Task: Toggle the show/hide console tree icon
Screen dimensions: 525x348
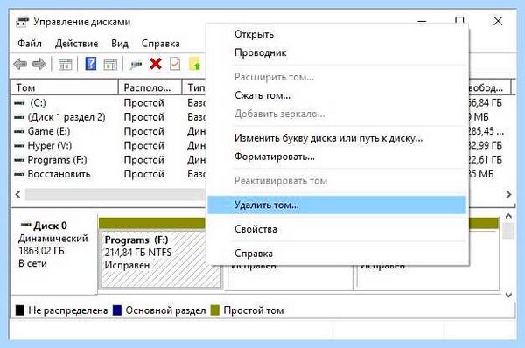Action: point(65,64)
